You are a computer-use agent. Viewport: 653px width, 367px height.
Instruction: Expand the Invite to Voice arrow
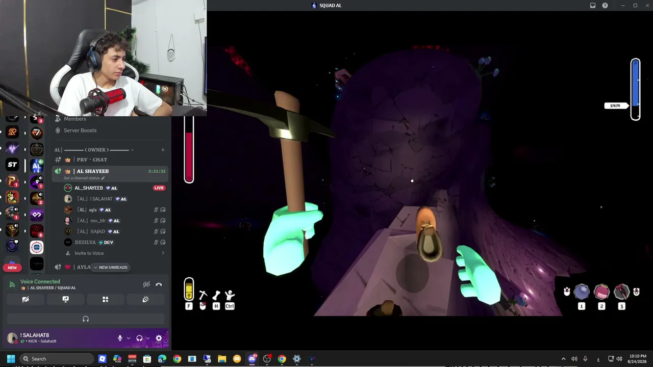click(163, 253)
